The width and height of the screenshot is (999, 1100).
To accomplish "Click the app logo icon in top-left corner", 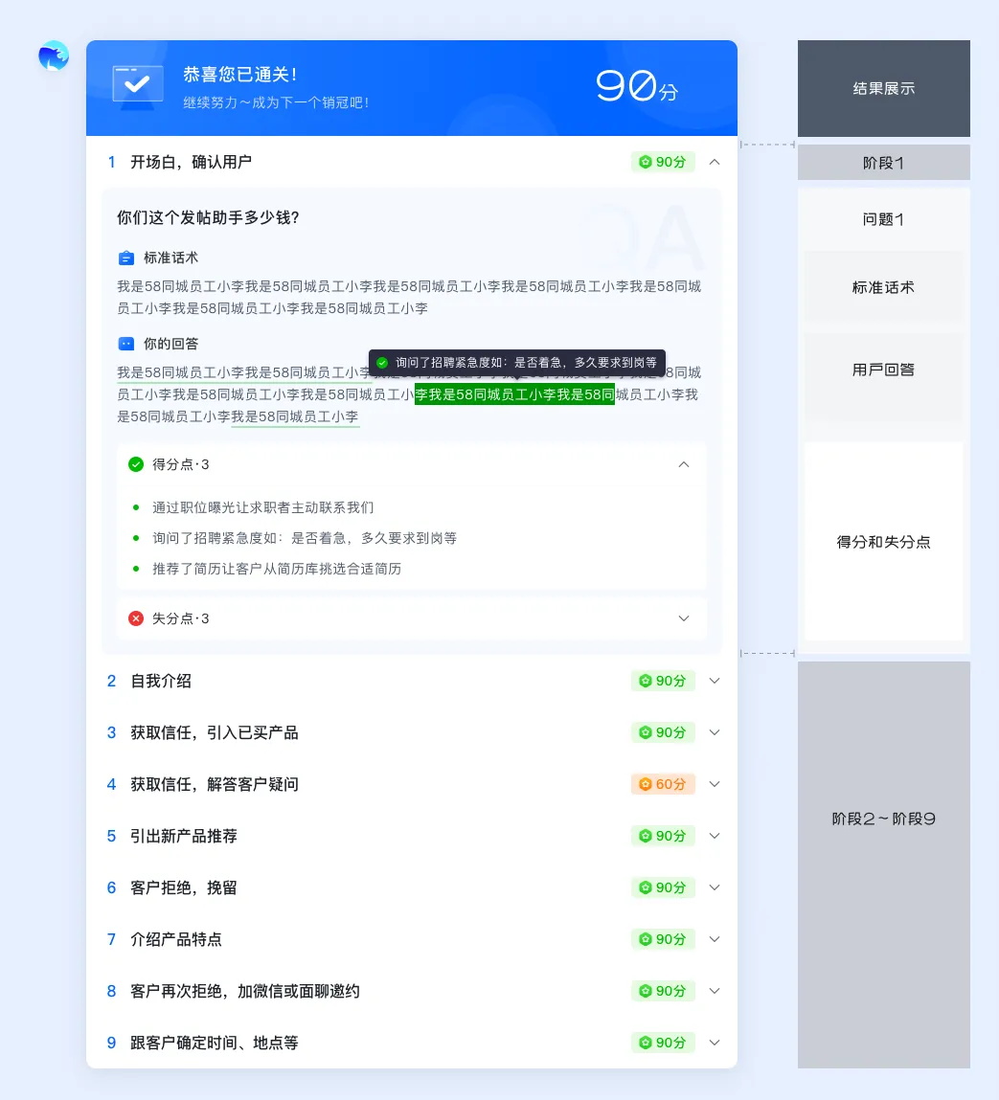I will tap(53, 56).
